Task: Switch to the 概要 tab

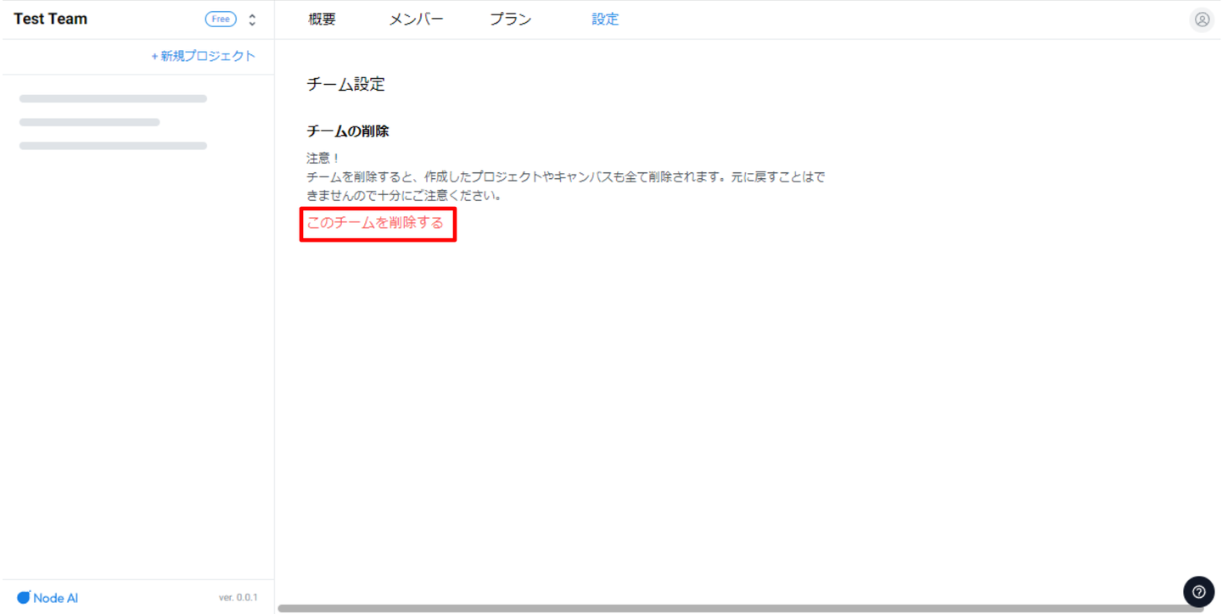Action: (x=322, y=20)
